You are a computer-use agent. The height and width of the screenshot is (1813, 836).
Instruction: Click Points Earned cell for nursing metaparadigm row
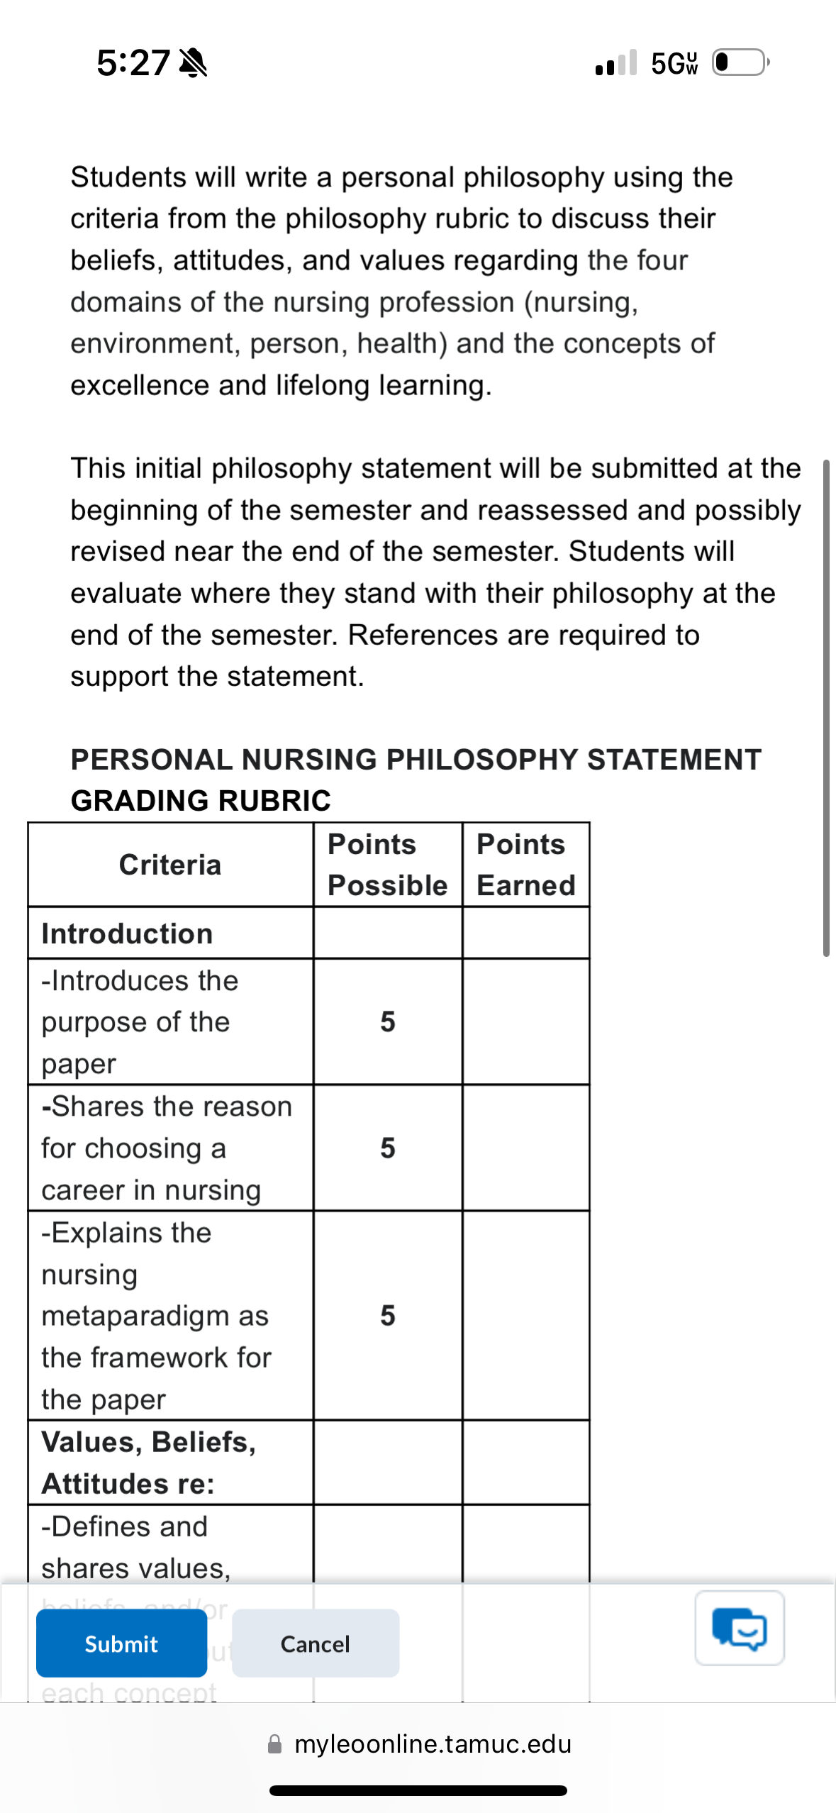526,1316
